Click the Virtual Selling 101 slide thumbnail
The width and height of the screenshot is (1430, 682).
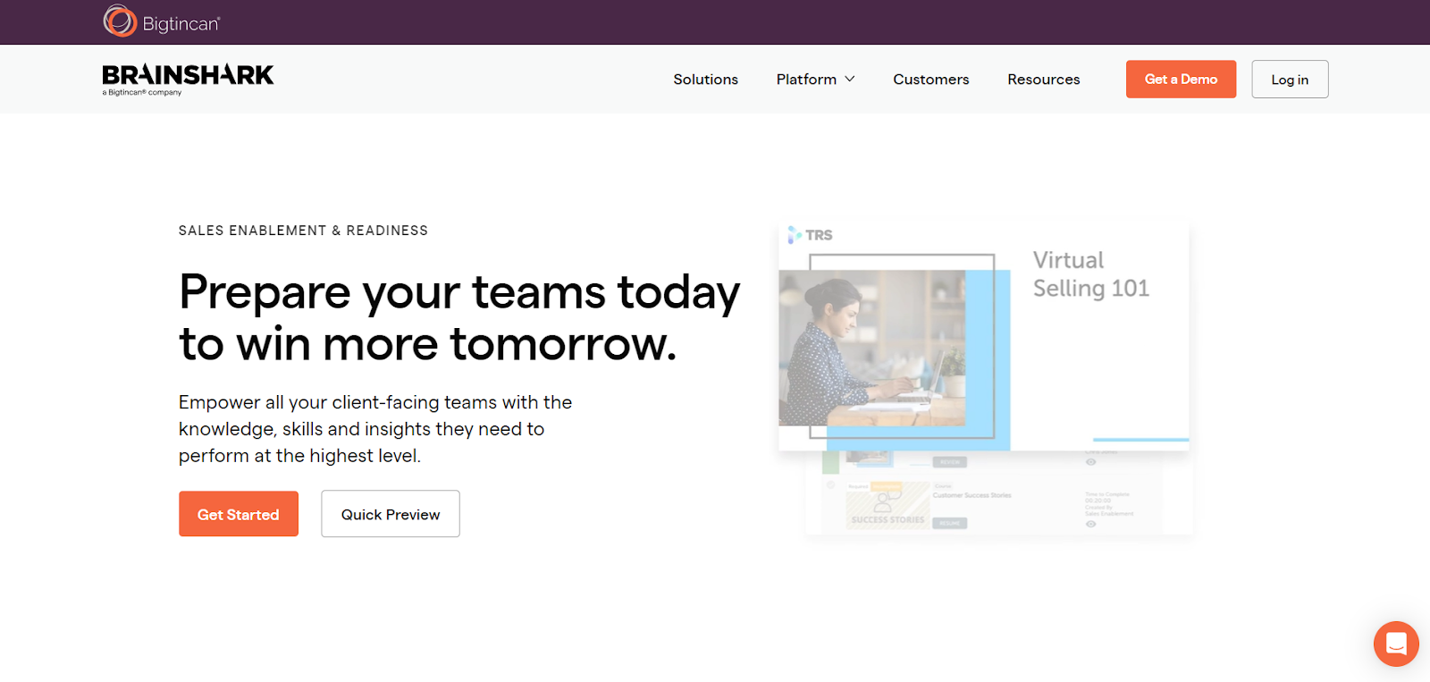(x=983, y=337)
